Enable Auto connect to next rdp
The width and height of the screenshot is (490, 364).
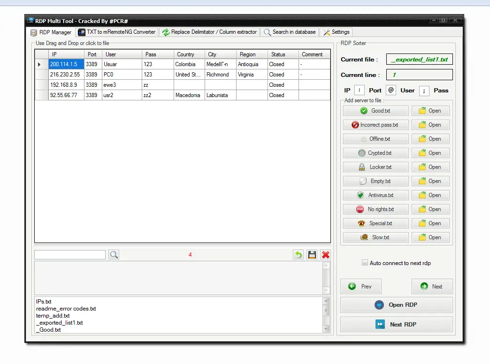(365, 263)
